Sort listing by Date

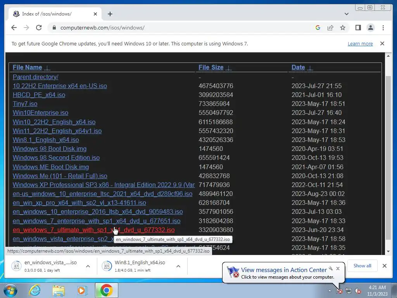pos(298,67)
